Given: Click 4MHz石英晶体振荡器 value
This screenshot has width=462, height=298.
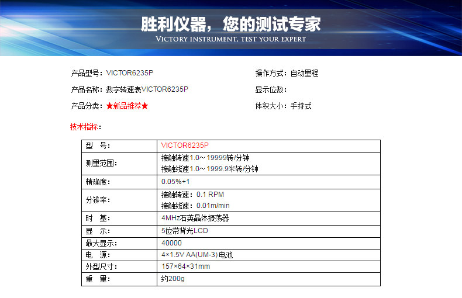Looking at the screenshot, I should pyautogui.click(x=195, y=218).
